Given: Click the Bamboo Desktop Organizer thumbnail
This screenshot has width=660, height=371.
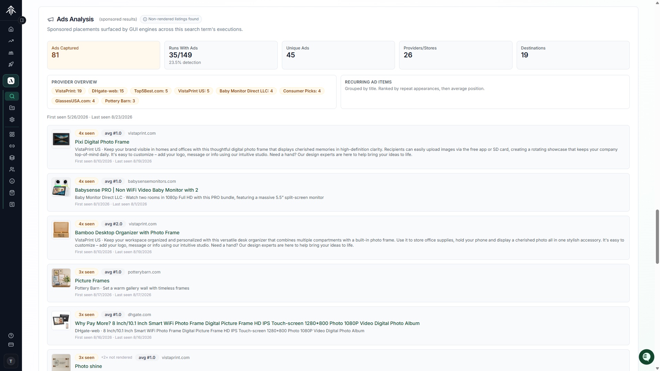Looking at the screenshot, I should pos(61,230).
